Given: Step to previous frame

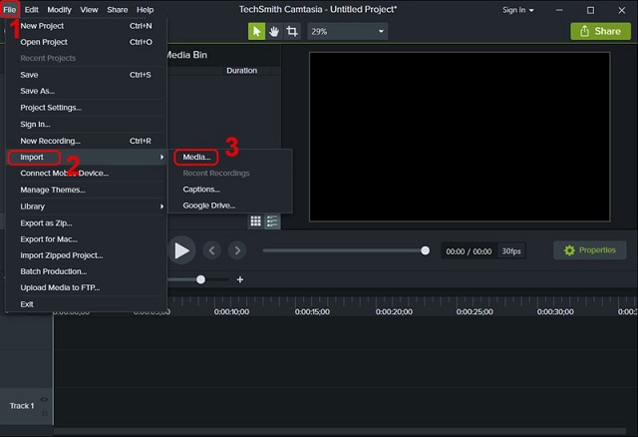Looking at the screenshot, I should [x=212, y=250].
